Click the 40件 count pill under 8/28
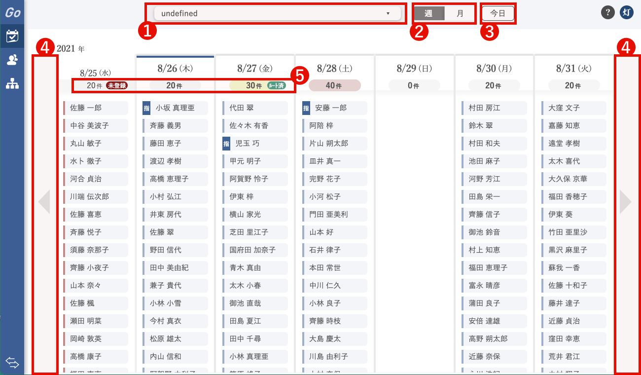 click(335, 85)
